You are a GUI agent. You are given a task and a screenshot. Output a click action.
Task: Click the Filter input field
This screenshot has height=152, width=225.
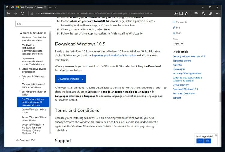pyautogui.click(x=33, y=24)
